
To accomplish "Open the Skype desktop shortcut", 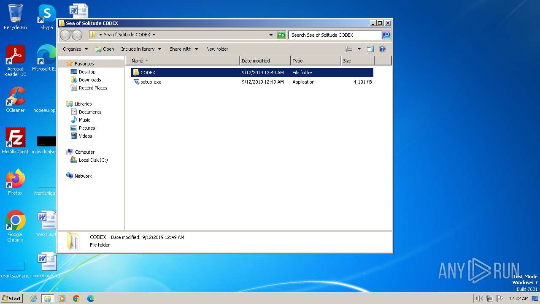I will click(x=46, y=17).
